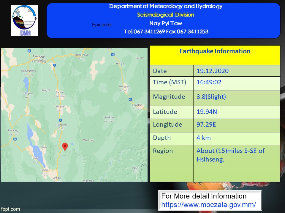Select the Seismological Division heading text
Viewport: 285px width, 213px height.
pyautogui.click(x=166, y=15)
